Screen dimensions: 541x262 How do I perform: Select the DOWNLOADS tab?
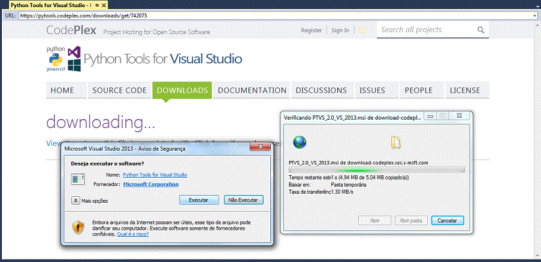pyautogui.click(x=182, y=90)
